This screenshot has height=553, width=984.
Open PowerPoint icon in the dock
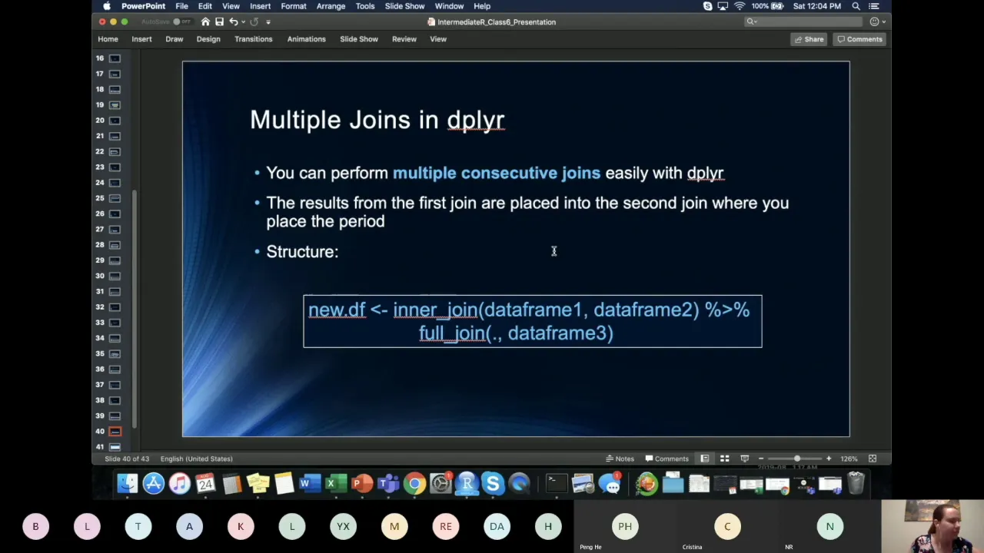[x=362, y=483]
